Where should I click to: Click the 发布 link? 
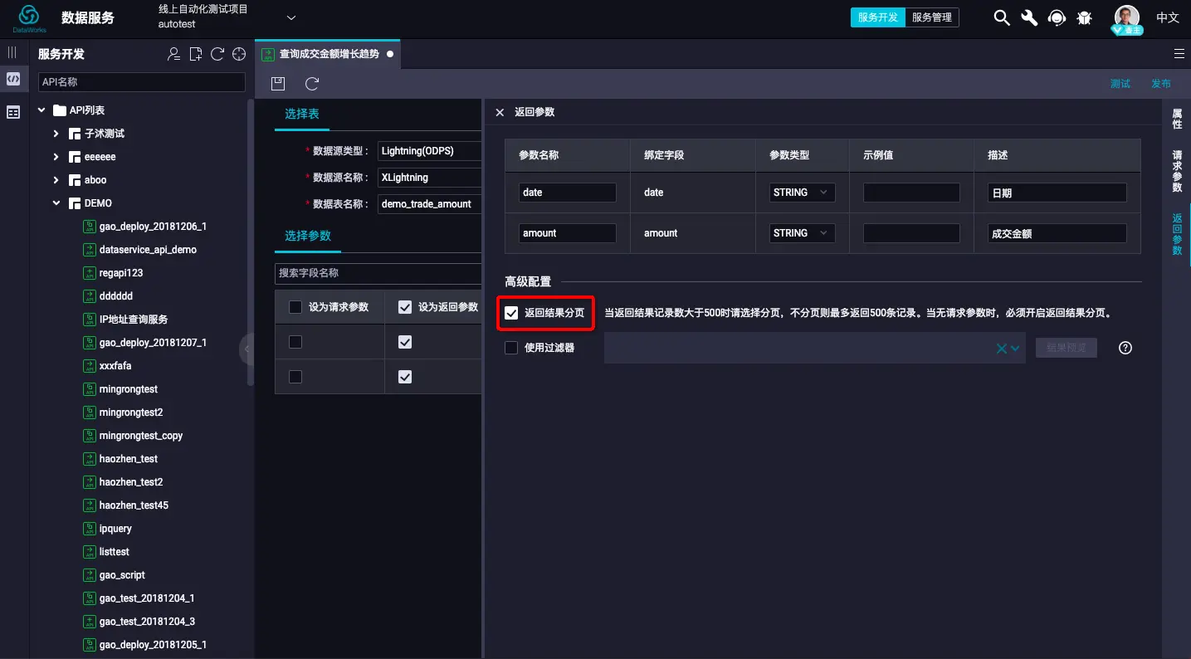click(x=1161, y=84)
